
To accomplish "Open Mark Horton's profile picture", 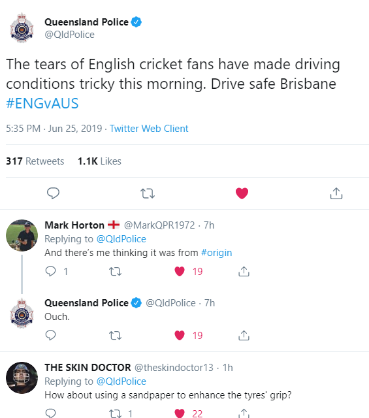I will (x=22, y=235).
